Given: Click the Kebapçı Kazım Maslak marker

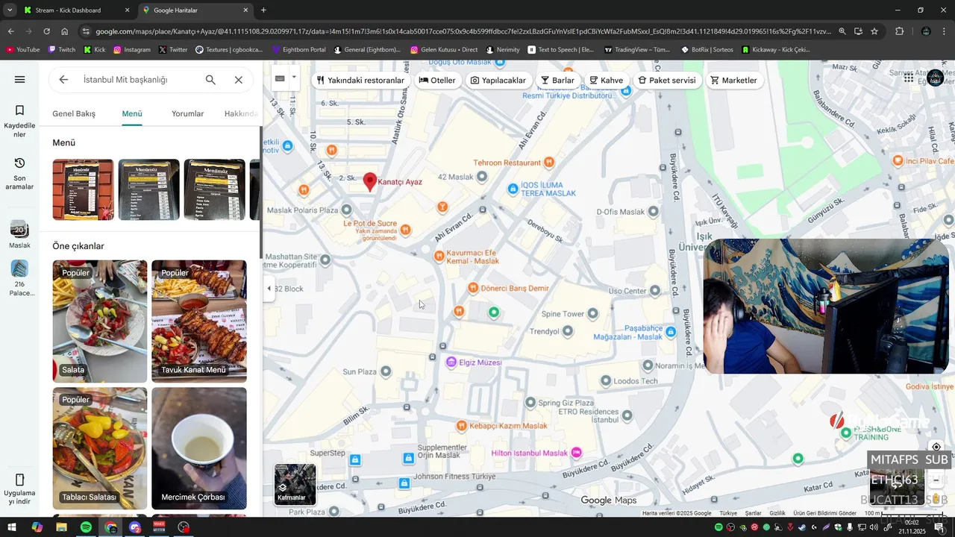Looking at the screenshot, I should pos(461,426).
